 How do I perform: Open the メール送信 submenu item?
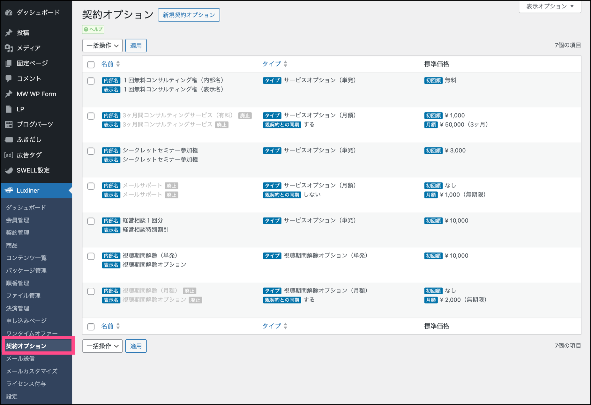pos(20,358)
